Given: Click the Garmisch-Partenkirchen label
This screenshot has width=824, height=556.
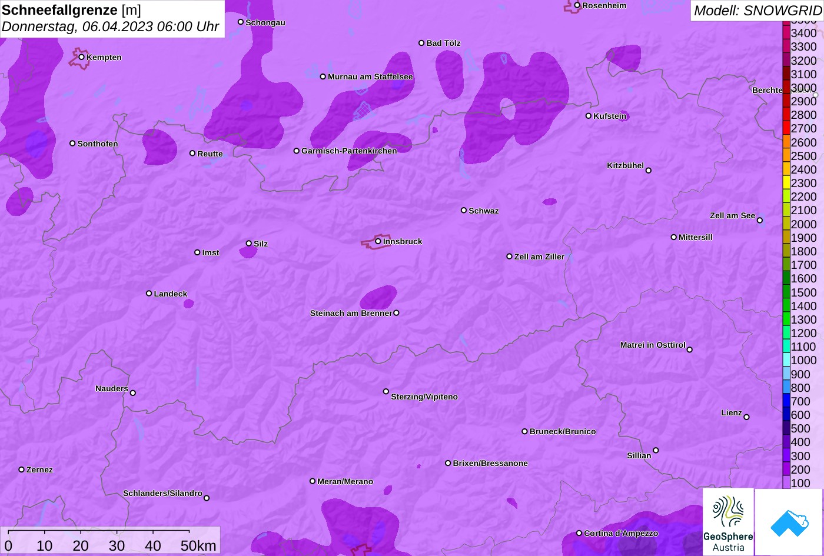Looking at the screenshot, I should point(349,151).
